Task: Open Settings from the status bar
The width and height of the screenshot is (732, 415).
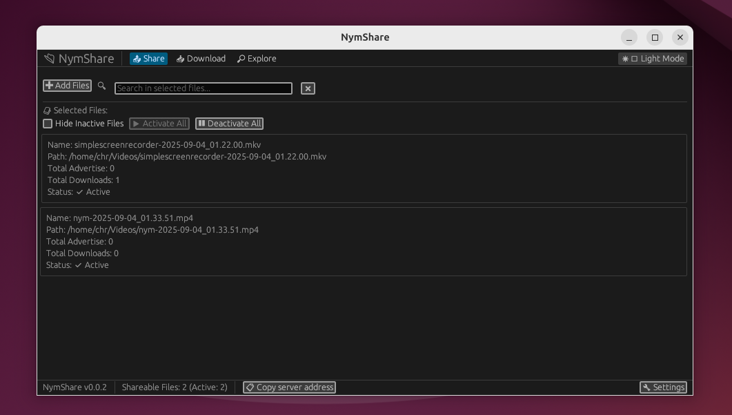Action: point(663,387)
